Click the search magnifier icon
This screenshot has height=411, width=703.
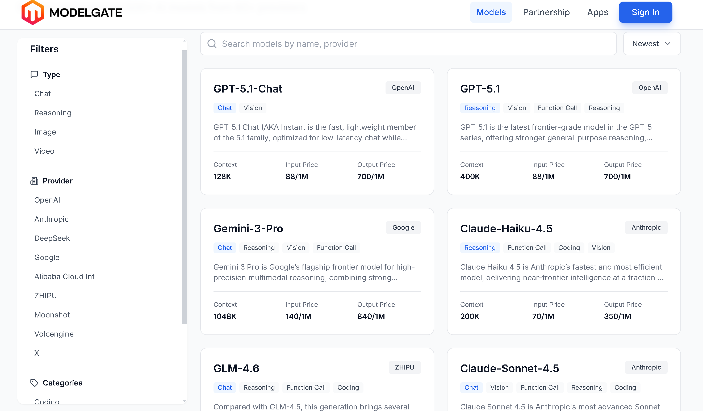pos(212,44)
